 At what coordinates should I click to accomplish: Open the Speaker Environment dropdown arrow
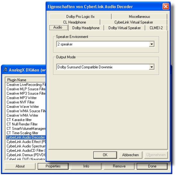point(152,44)
